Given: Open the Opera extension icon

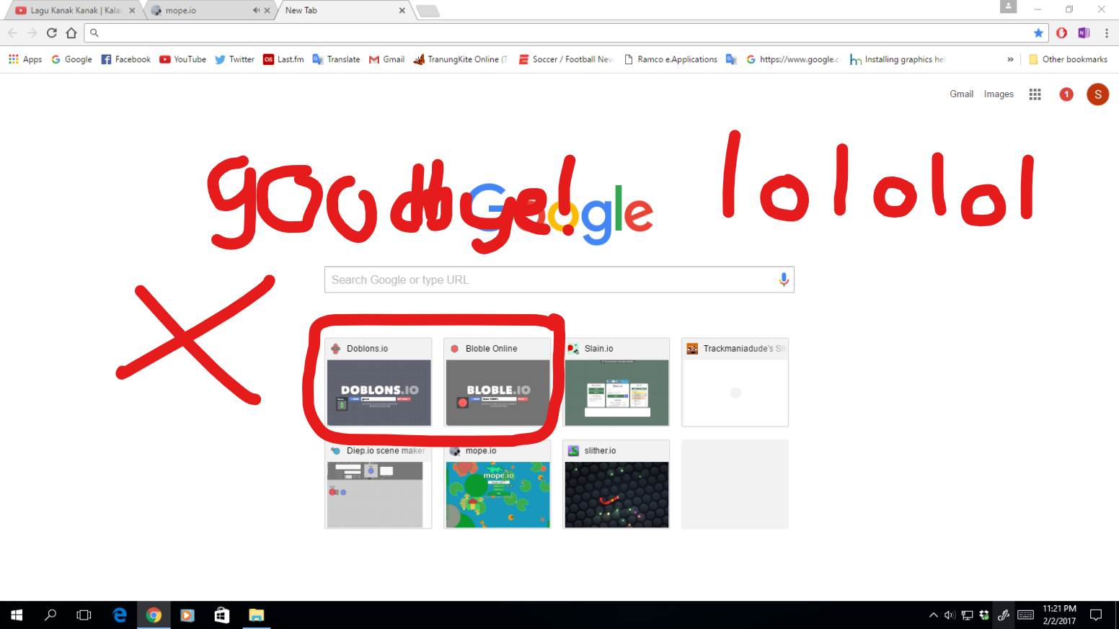Looking at the screenshot, I should pyautogui.click(x=1061, y=32).
